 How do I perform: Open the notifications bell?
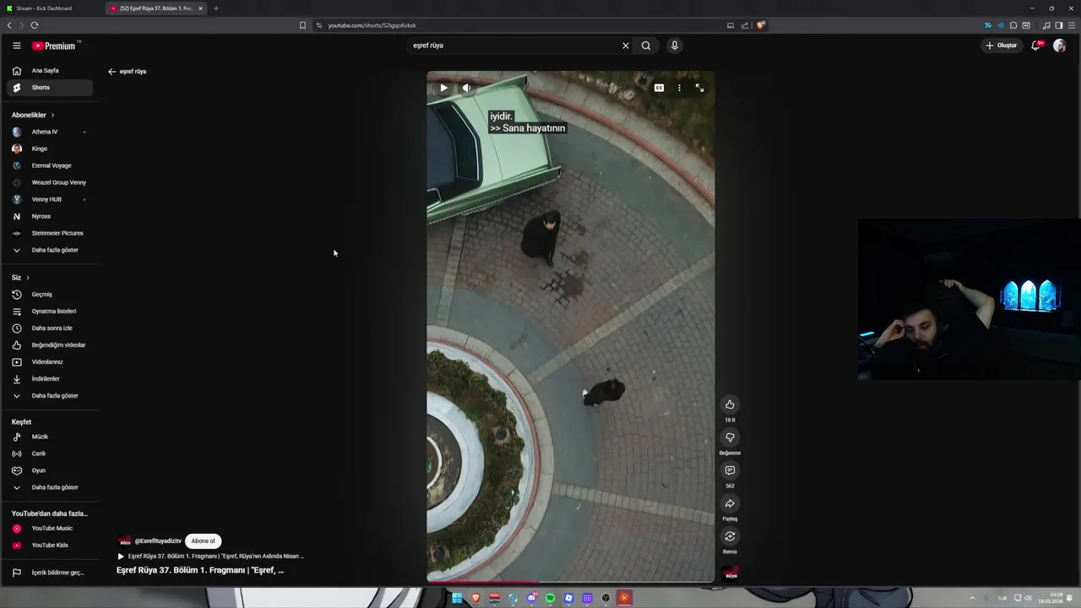point(1036,46)
